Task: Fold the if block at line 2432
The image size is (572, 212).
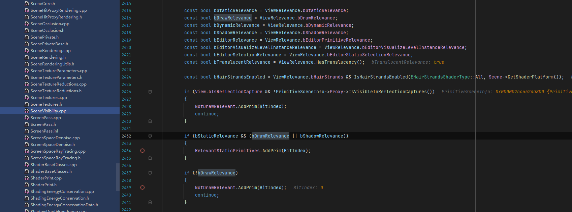Action: 150,136
